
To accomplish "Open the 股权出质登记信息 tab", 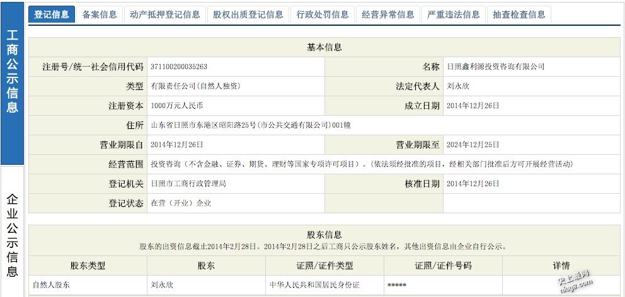I will click(248, 14).
